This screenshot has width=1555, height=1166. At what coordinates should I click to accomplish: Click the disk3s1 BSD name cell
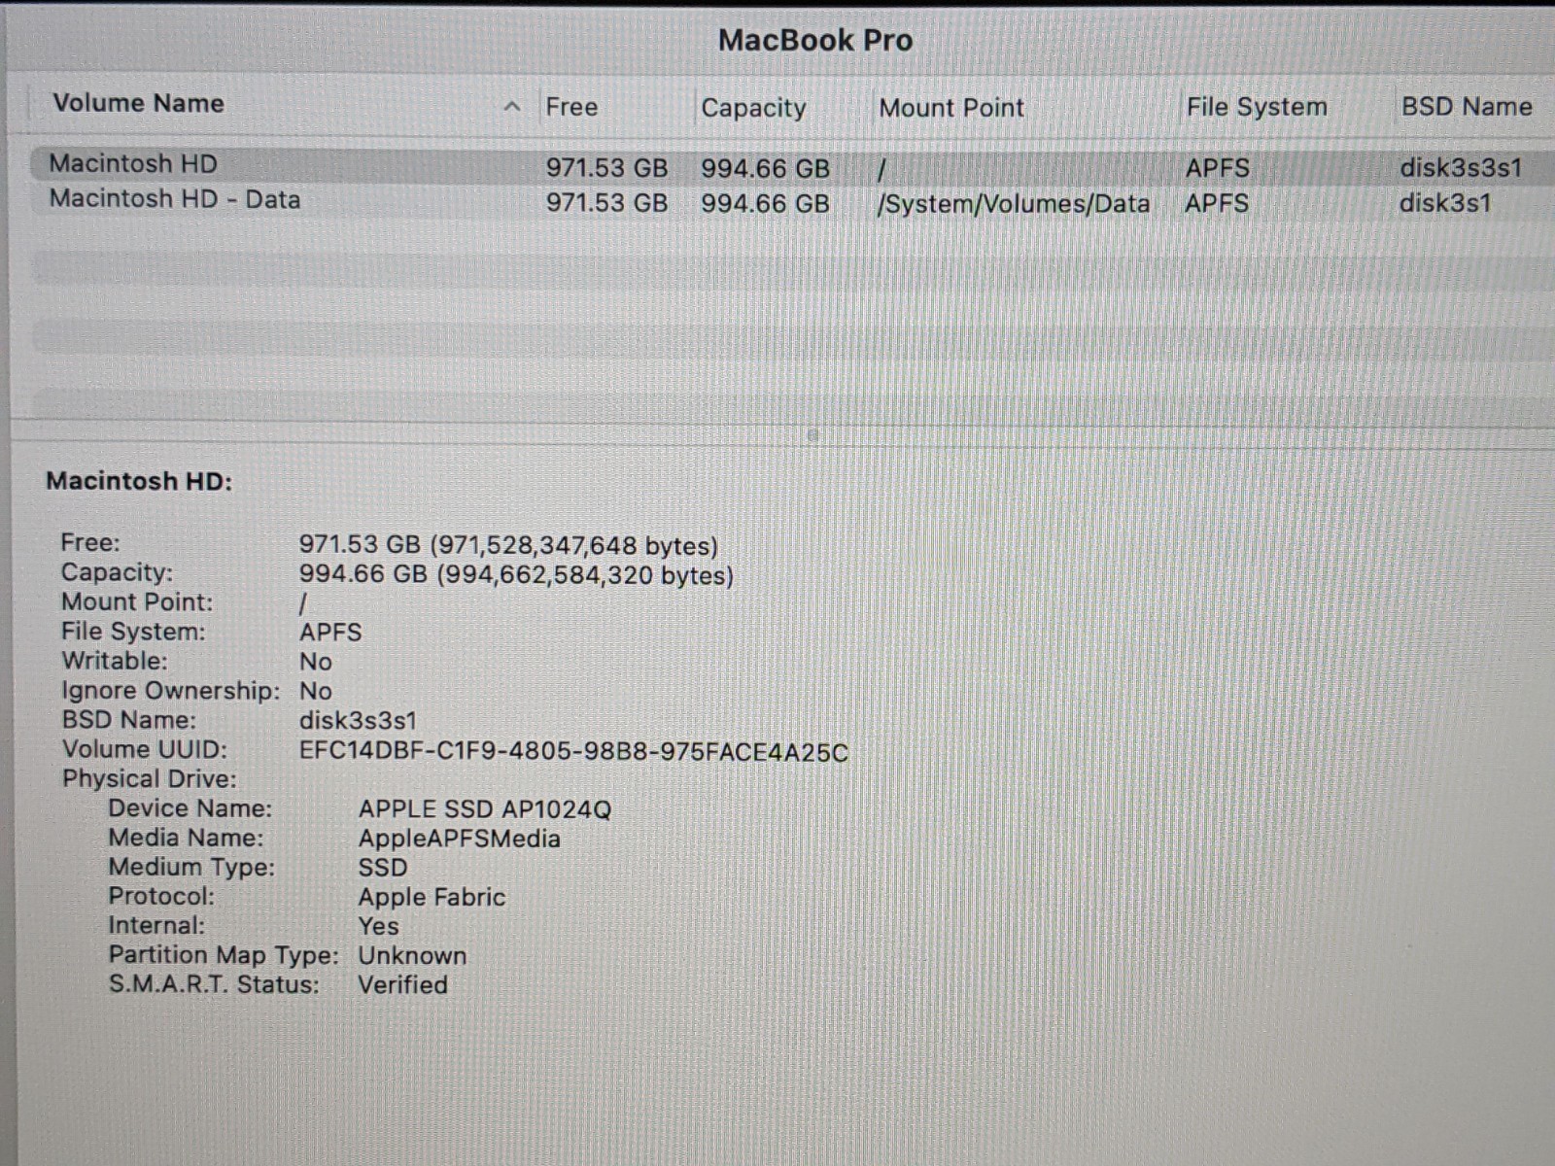tap(1445, 203)
